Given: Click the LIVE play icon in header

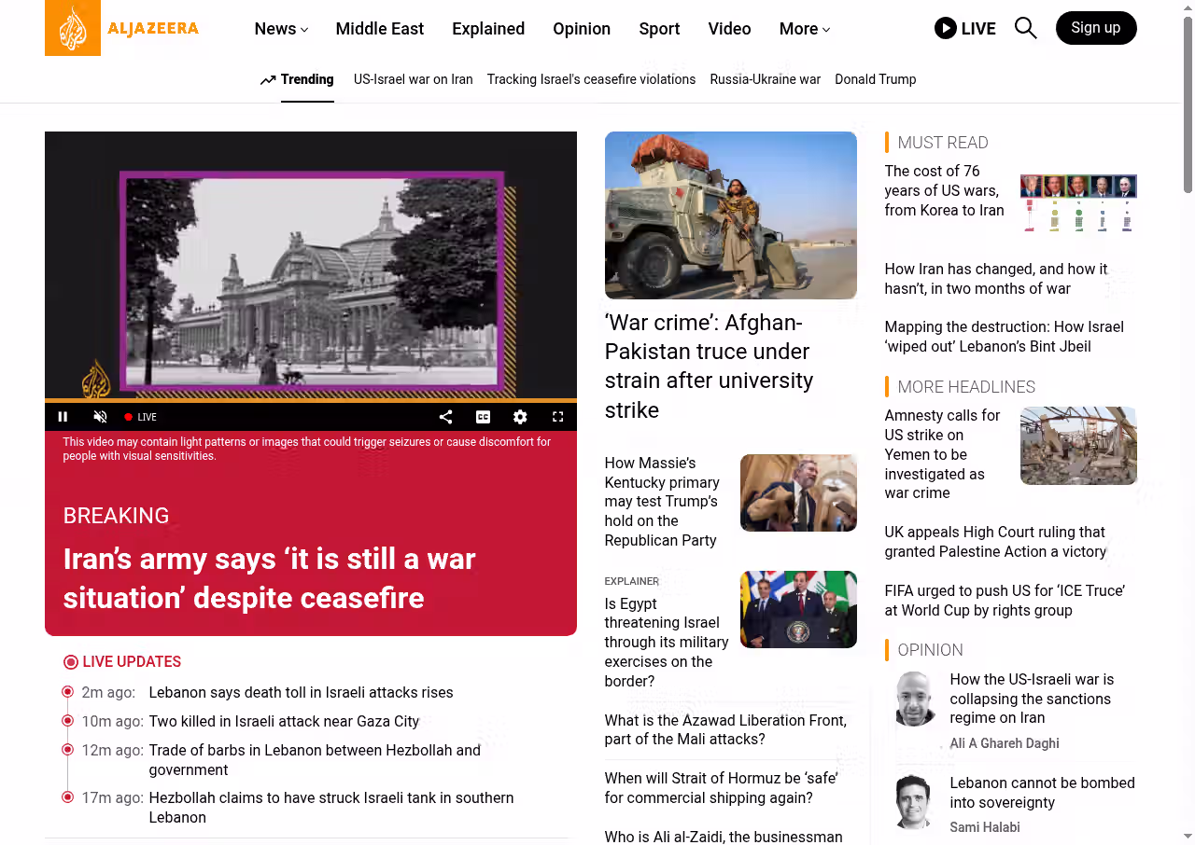Looking at the screenshot, I should pyautogui.click(x=945, y=28).
